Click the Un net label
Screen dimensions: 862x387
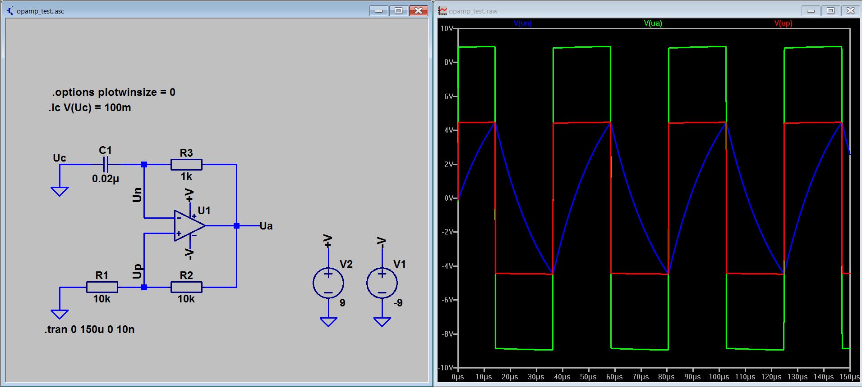tap(137, 195)
